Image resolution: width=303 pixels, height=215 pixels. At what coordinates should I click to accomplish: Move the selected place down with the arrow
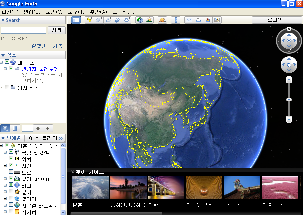pyautogui.click(x=48, y=128)
